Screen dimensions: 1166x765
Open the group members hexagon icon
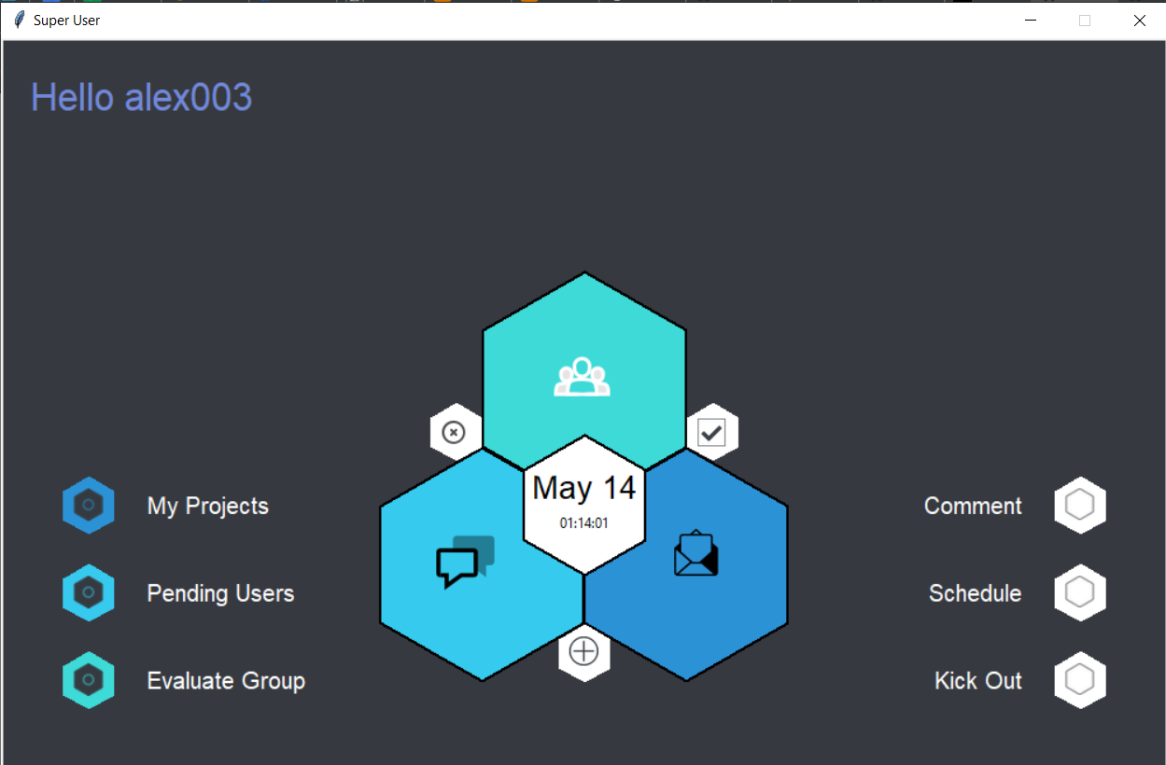pyautogui.click(x=583, y=375)
